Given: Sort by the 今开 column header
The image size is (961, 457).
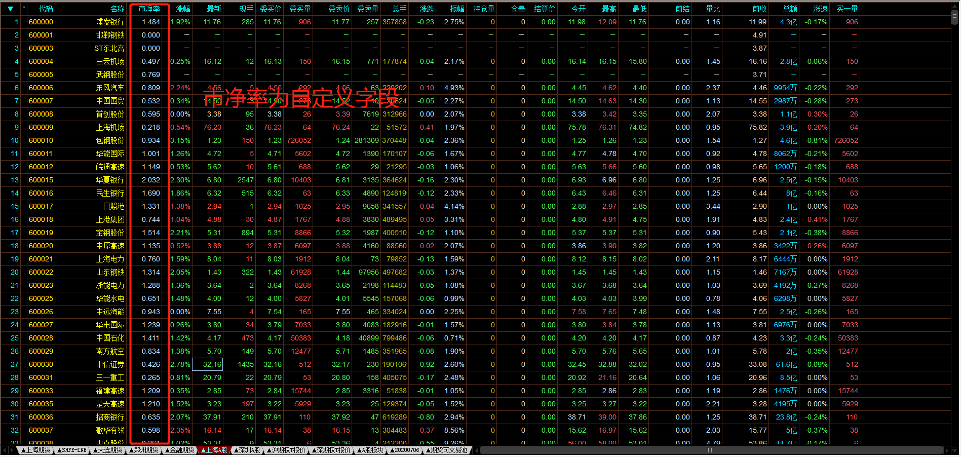Looking at the screenshot, I should (x=579, y=9).
